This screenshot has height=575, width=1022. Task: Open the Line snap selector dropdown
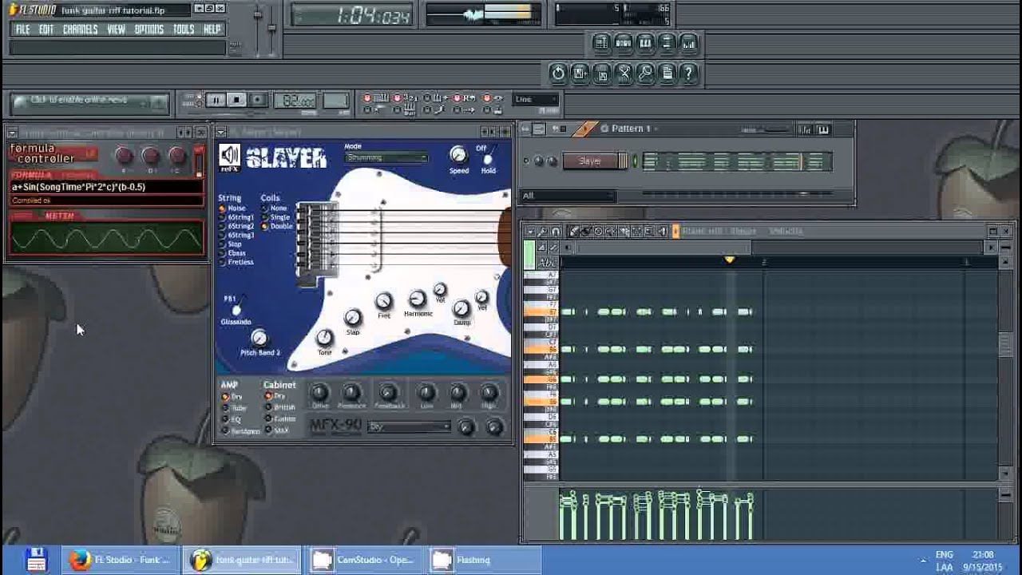coord(536,100)
